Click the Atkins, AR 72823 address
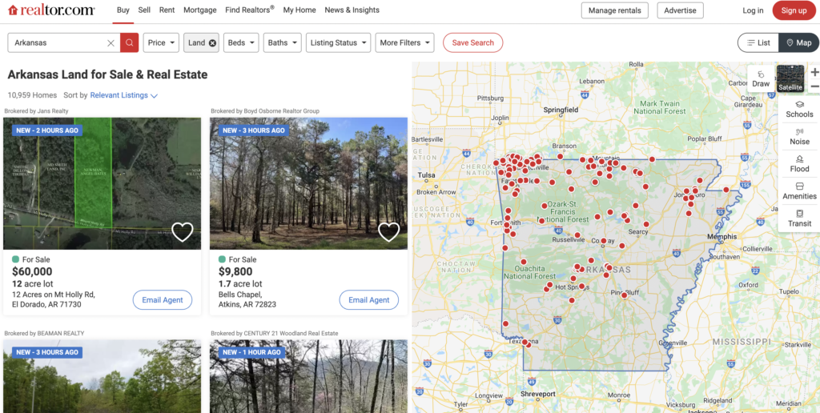The height and width of the screenshot is (413, 820). (247, 304)
